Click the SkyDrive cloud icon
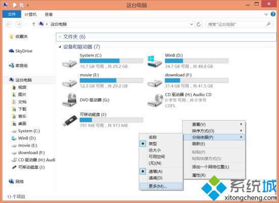The height and width of the screenshot is (203, 279). coord(11,51)
